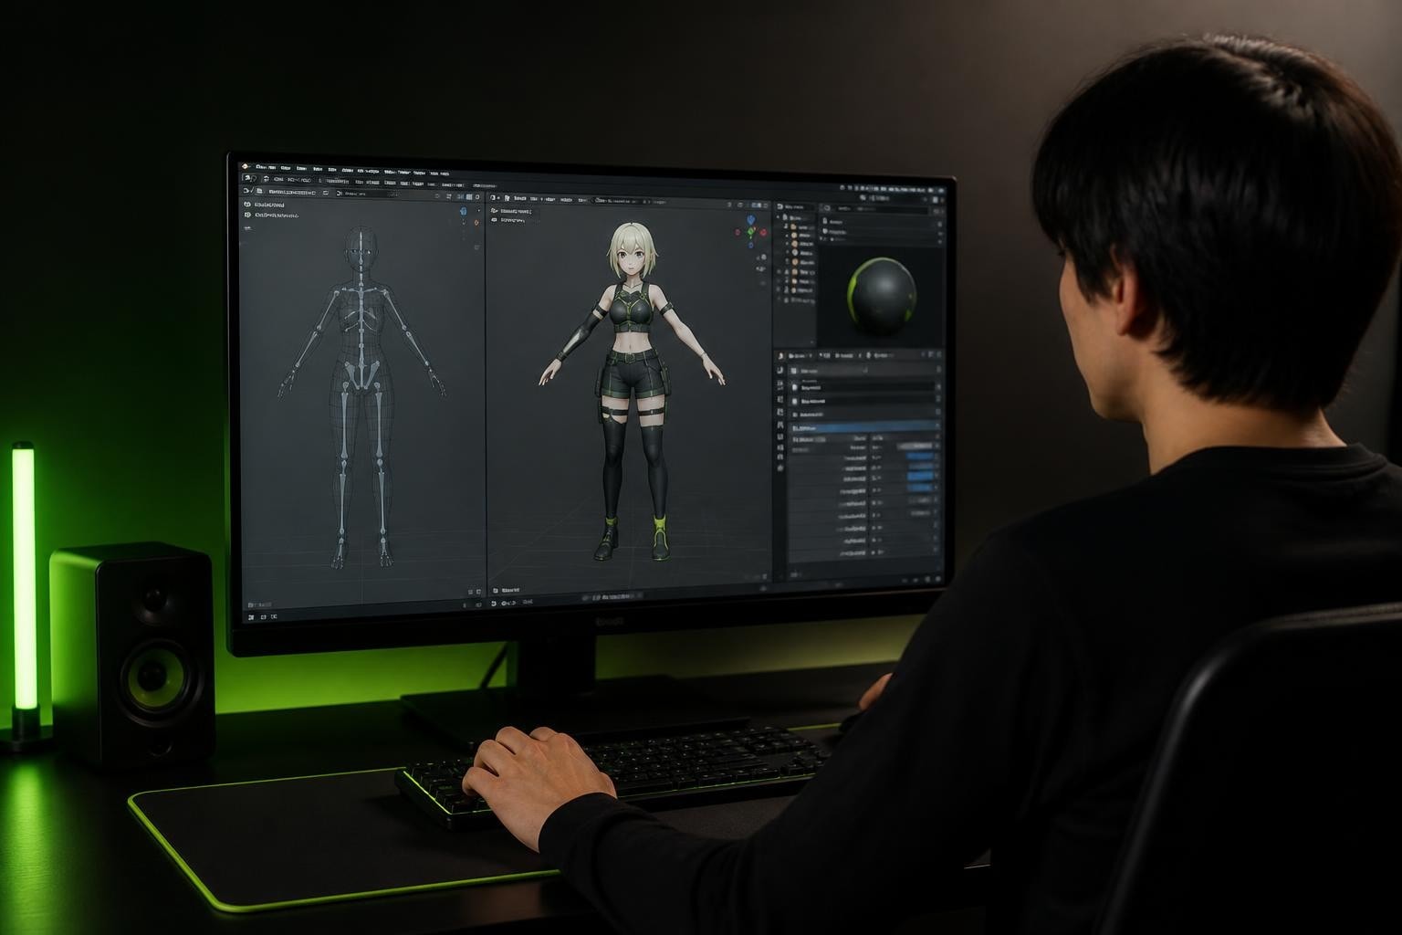Click the colored axis navigation gizmo in character viewport
This screenshot has width=1402, height=935.
[751, 230]
